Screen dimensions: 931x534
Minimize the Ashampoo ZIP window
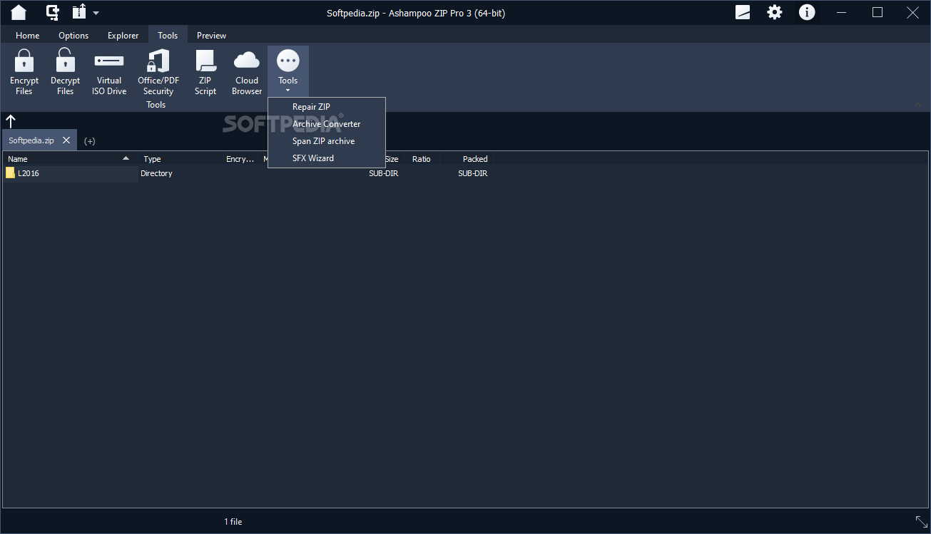point(843,12)
